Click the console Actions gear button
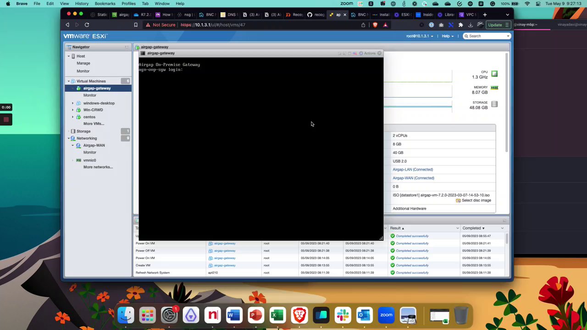This screenshot has height=330, width=587. point(368,53)
